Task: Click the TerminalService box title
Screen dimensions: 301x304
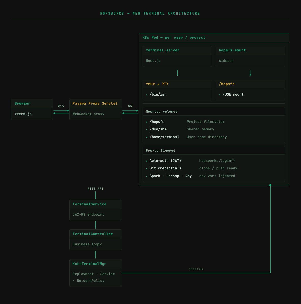Action: point(89,204)
